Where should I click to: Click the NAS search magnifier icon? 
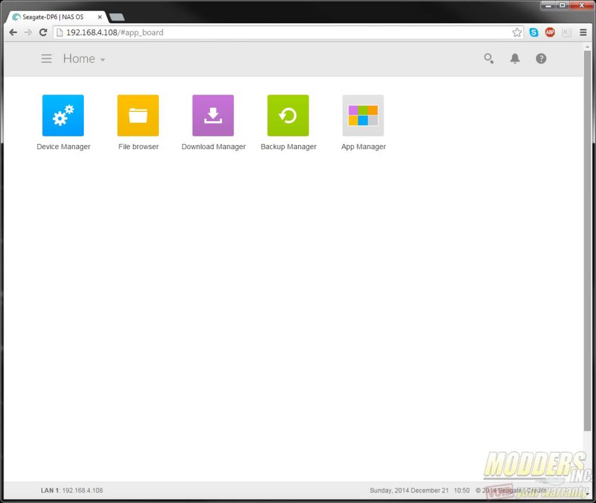tap(489, 59)
